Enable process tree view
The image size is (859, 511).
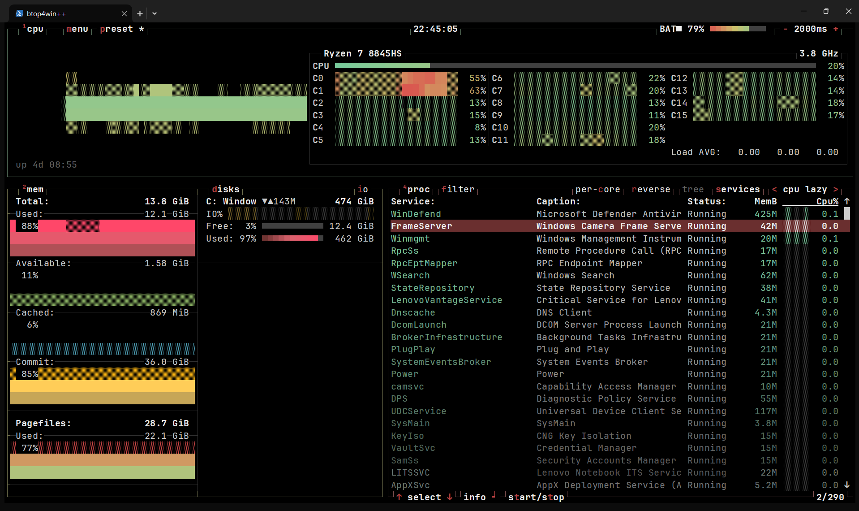point(693,189)
